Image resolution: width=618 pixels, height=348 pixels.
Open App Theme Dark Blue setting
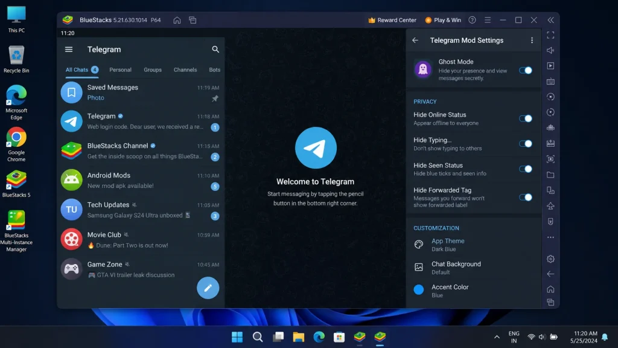(x=473, y=245)
